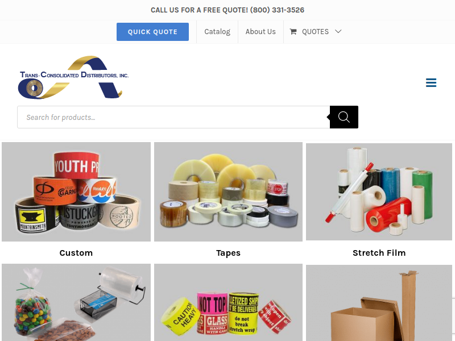
Task: Open the cardboard boxes category thumbnail
Action: (x=379, y=303)
